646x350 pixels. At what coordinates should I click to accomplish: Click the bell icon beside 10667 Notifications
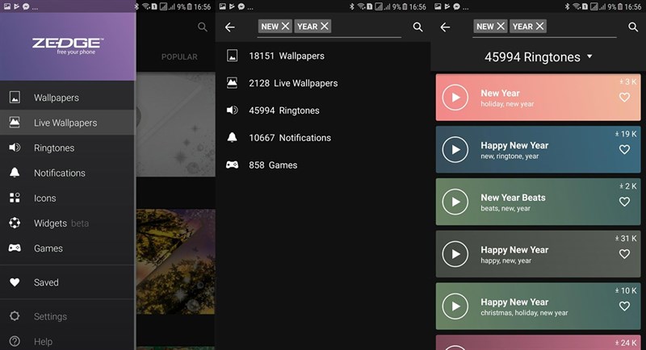tap(232, 137)
